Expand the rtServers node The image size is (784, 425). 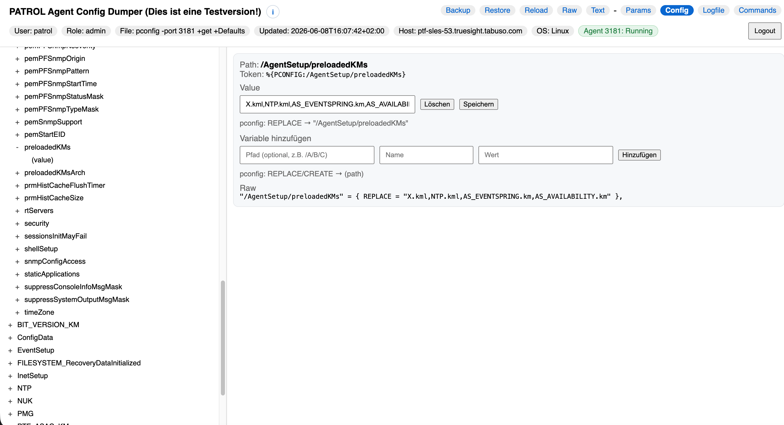tap(17, 211)
